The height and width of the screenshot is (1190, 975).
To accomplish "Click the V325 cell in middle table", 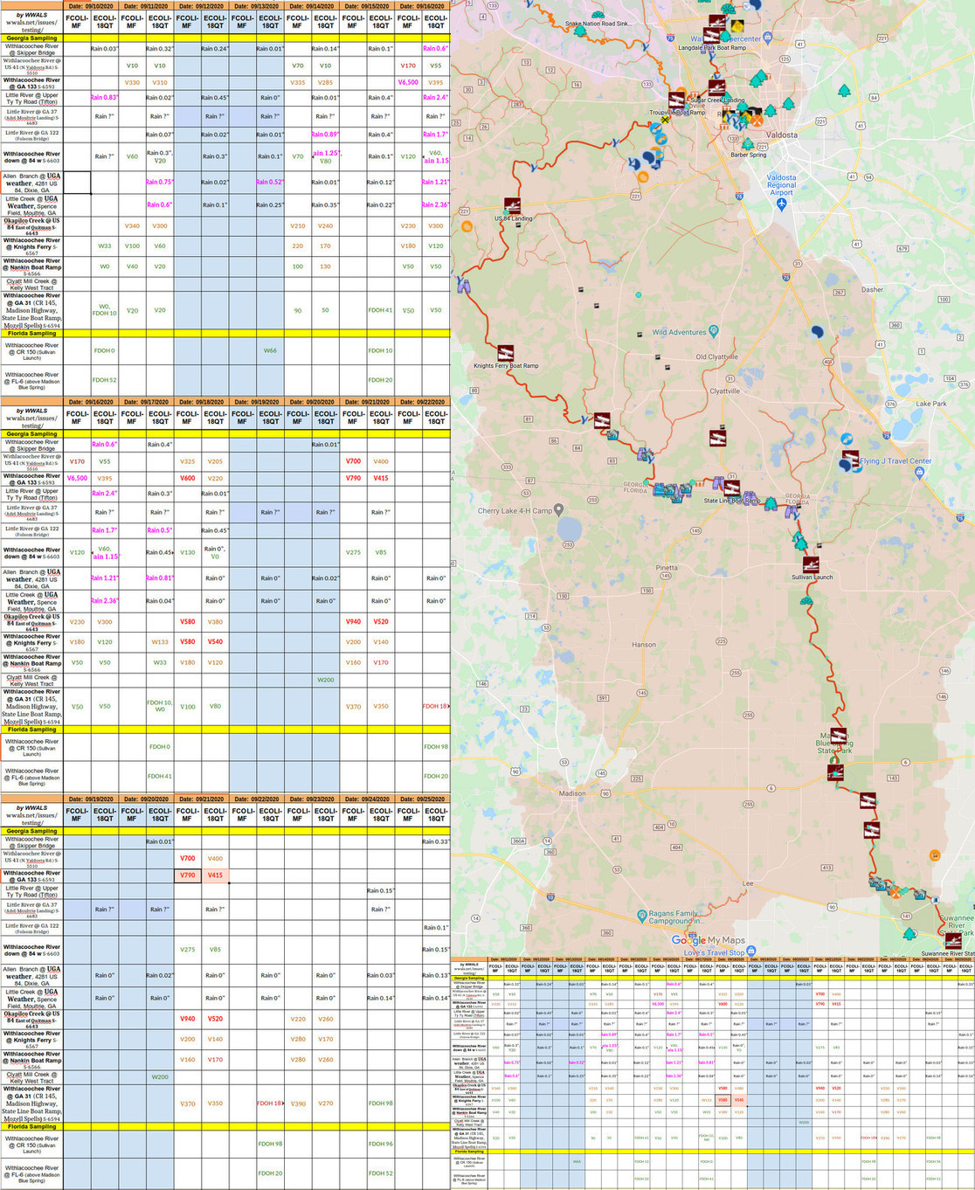I will (187, 460).
